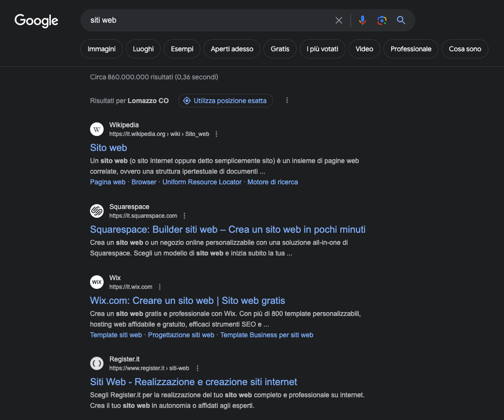This screenshot has height=420, width=504.
Task: Click the Wix favicon
Action: [x=97, y=282]
